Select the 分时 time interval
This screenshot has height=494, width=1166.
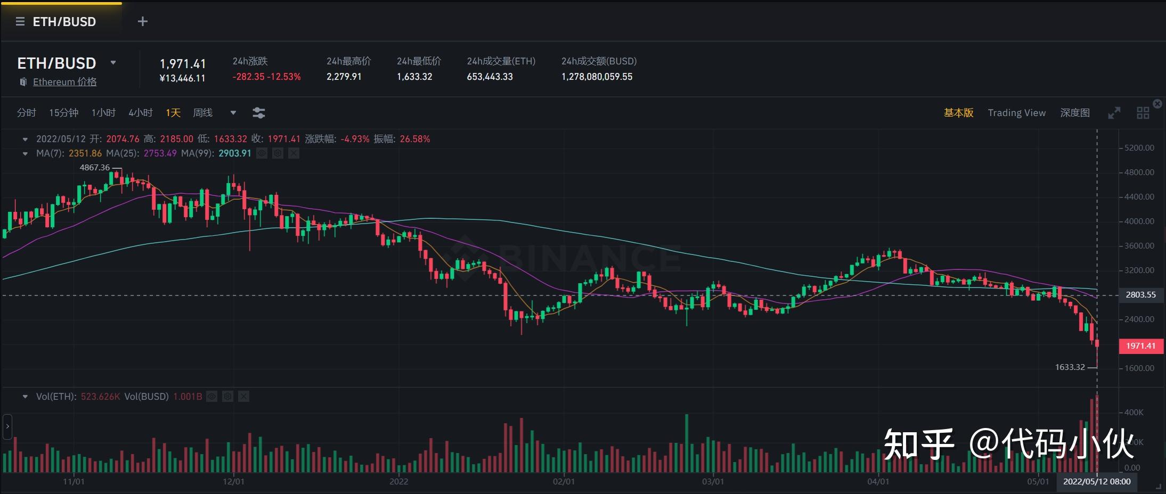(27, 113)
